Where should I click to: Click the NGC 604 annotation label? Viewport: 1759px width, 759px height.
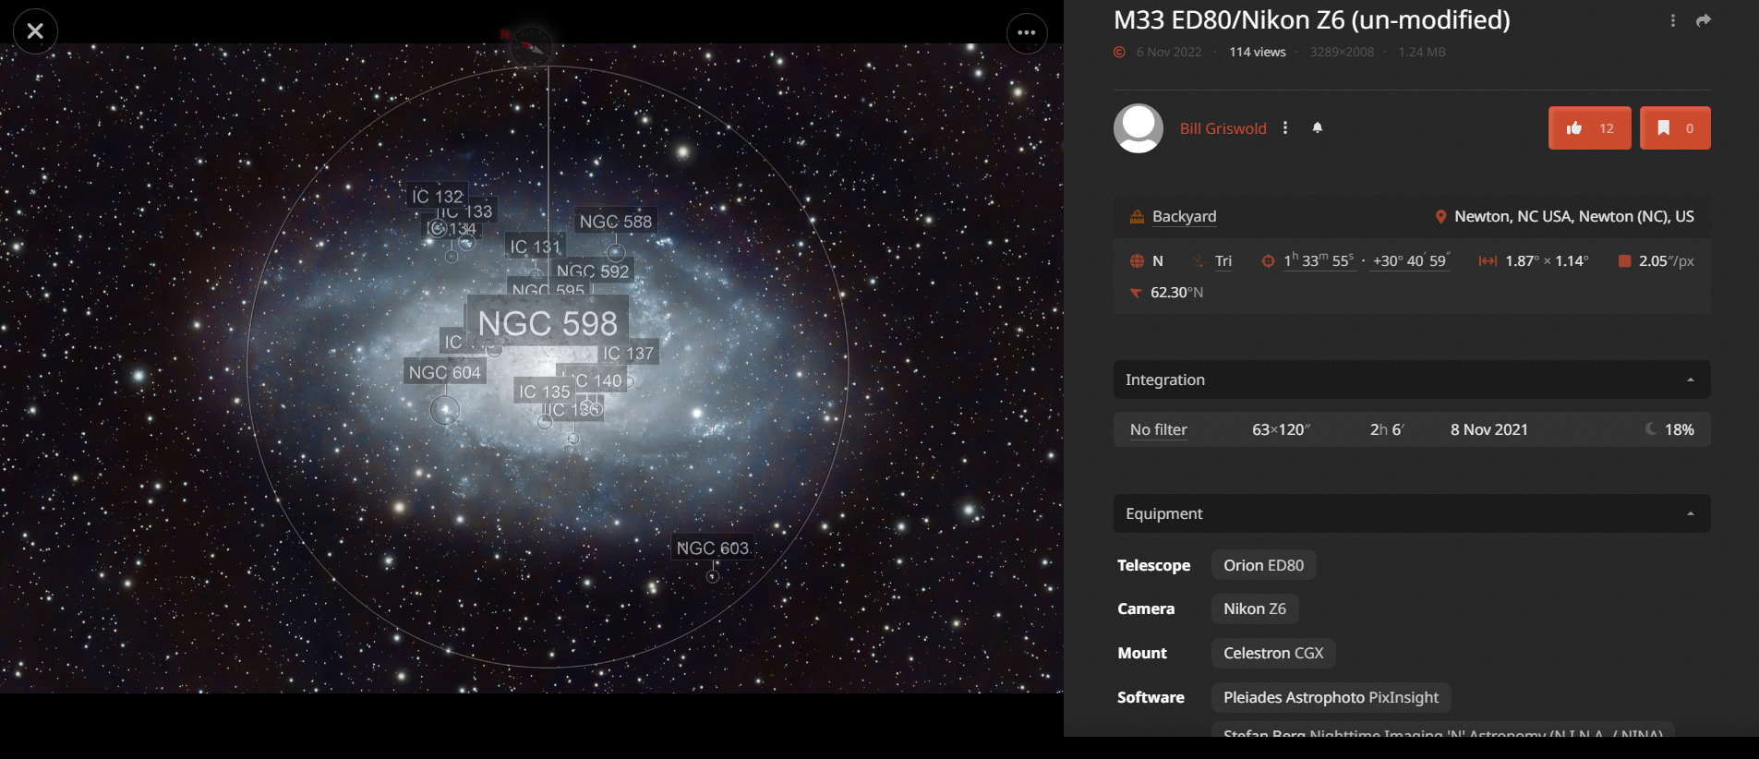(x=445, y=372)
